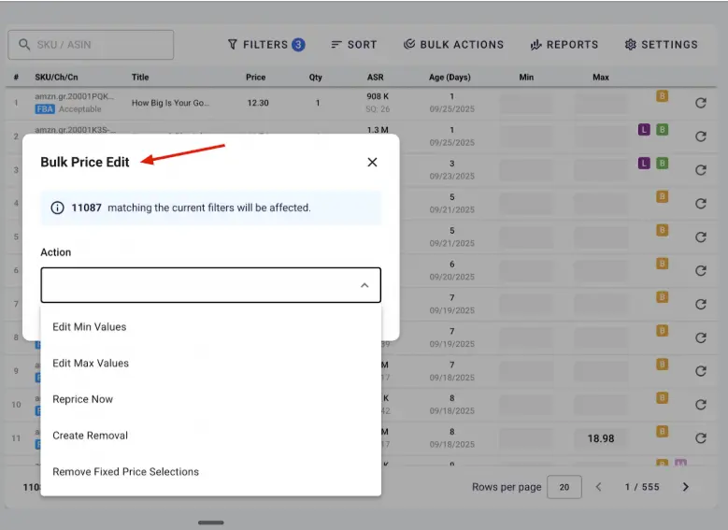The height and width of the screenshot is (530, 728).
Task: Open the Rows per page selector
Action: pos(564,487)
